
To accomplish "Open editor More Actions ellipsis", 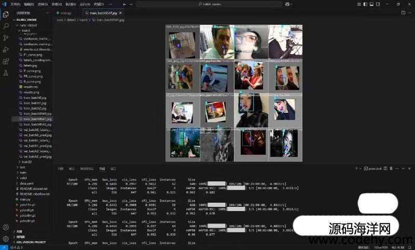I will point(410,12).
